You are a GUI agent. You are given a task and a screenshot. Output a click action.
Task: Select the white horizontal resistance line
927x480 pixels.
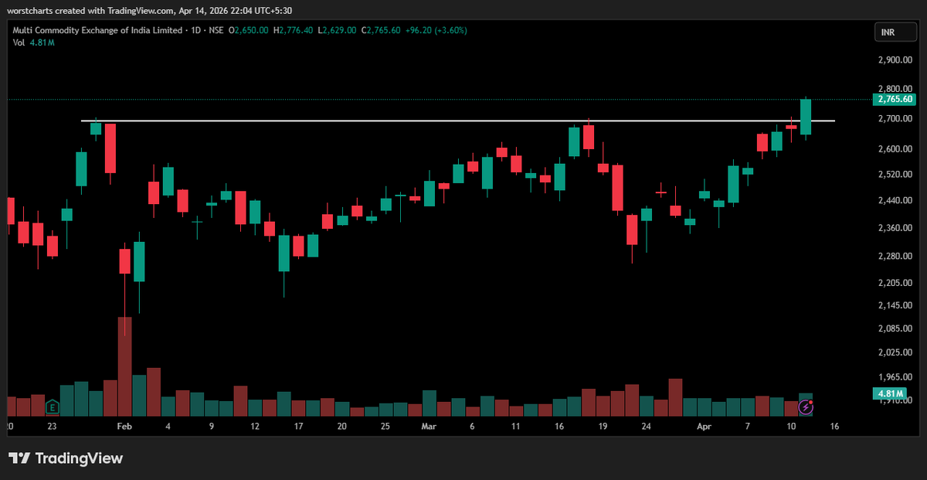point(458,121)
